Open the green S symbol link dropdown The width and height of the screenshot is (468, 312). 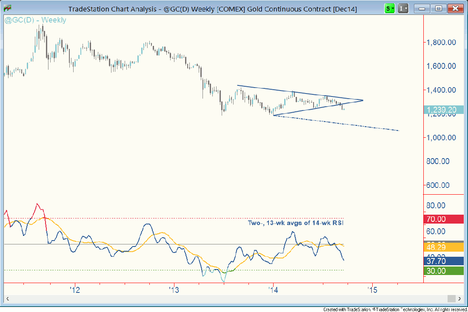(389, 9)
